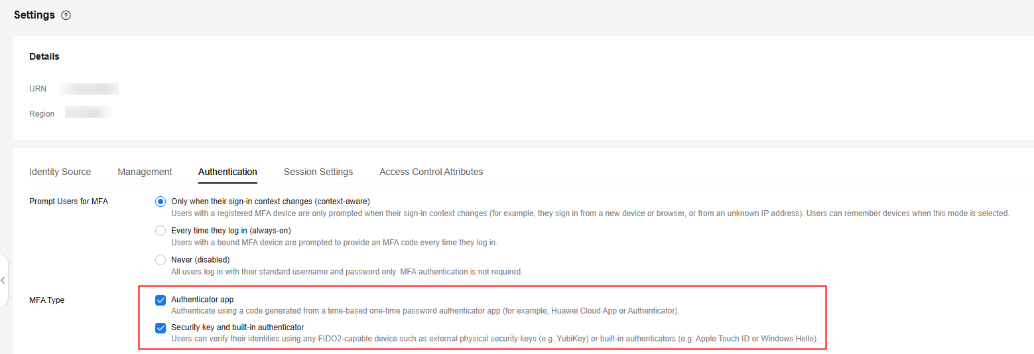Screen dimensions: 1034x354
Task: Click the blurred Region value
Action: [88, 113]
